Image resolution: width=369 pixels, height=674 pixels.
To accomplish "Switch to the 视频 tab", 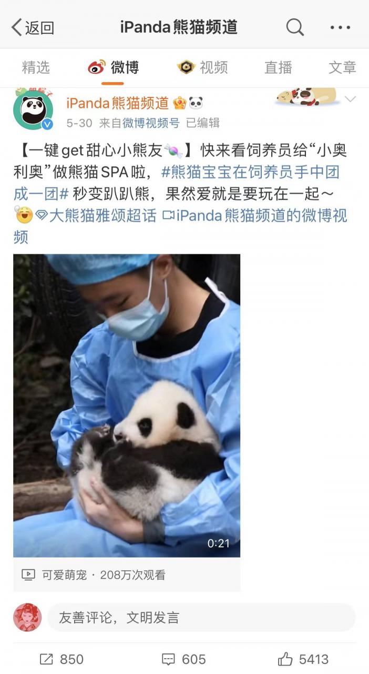I will 202,67.
